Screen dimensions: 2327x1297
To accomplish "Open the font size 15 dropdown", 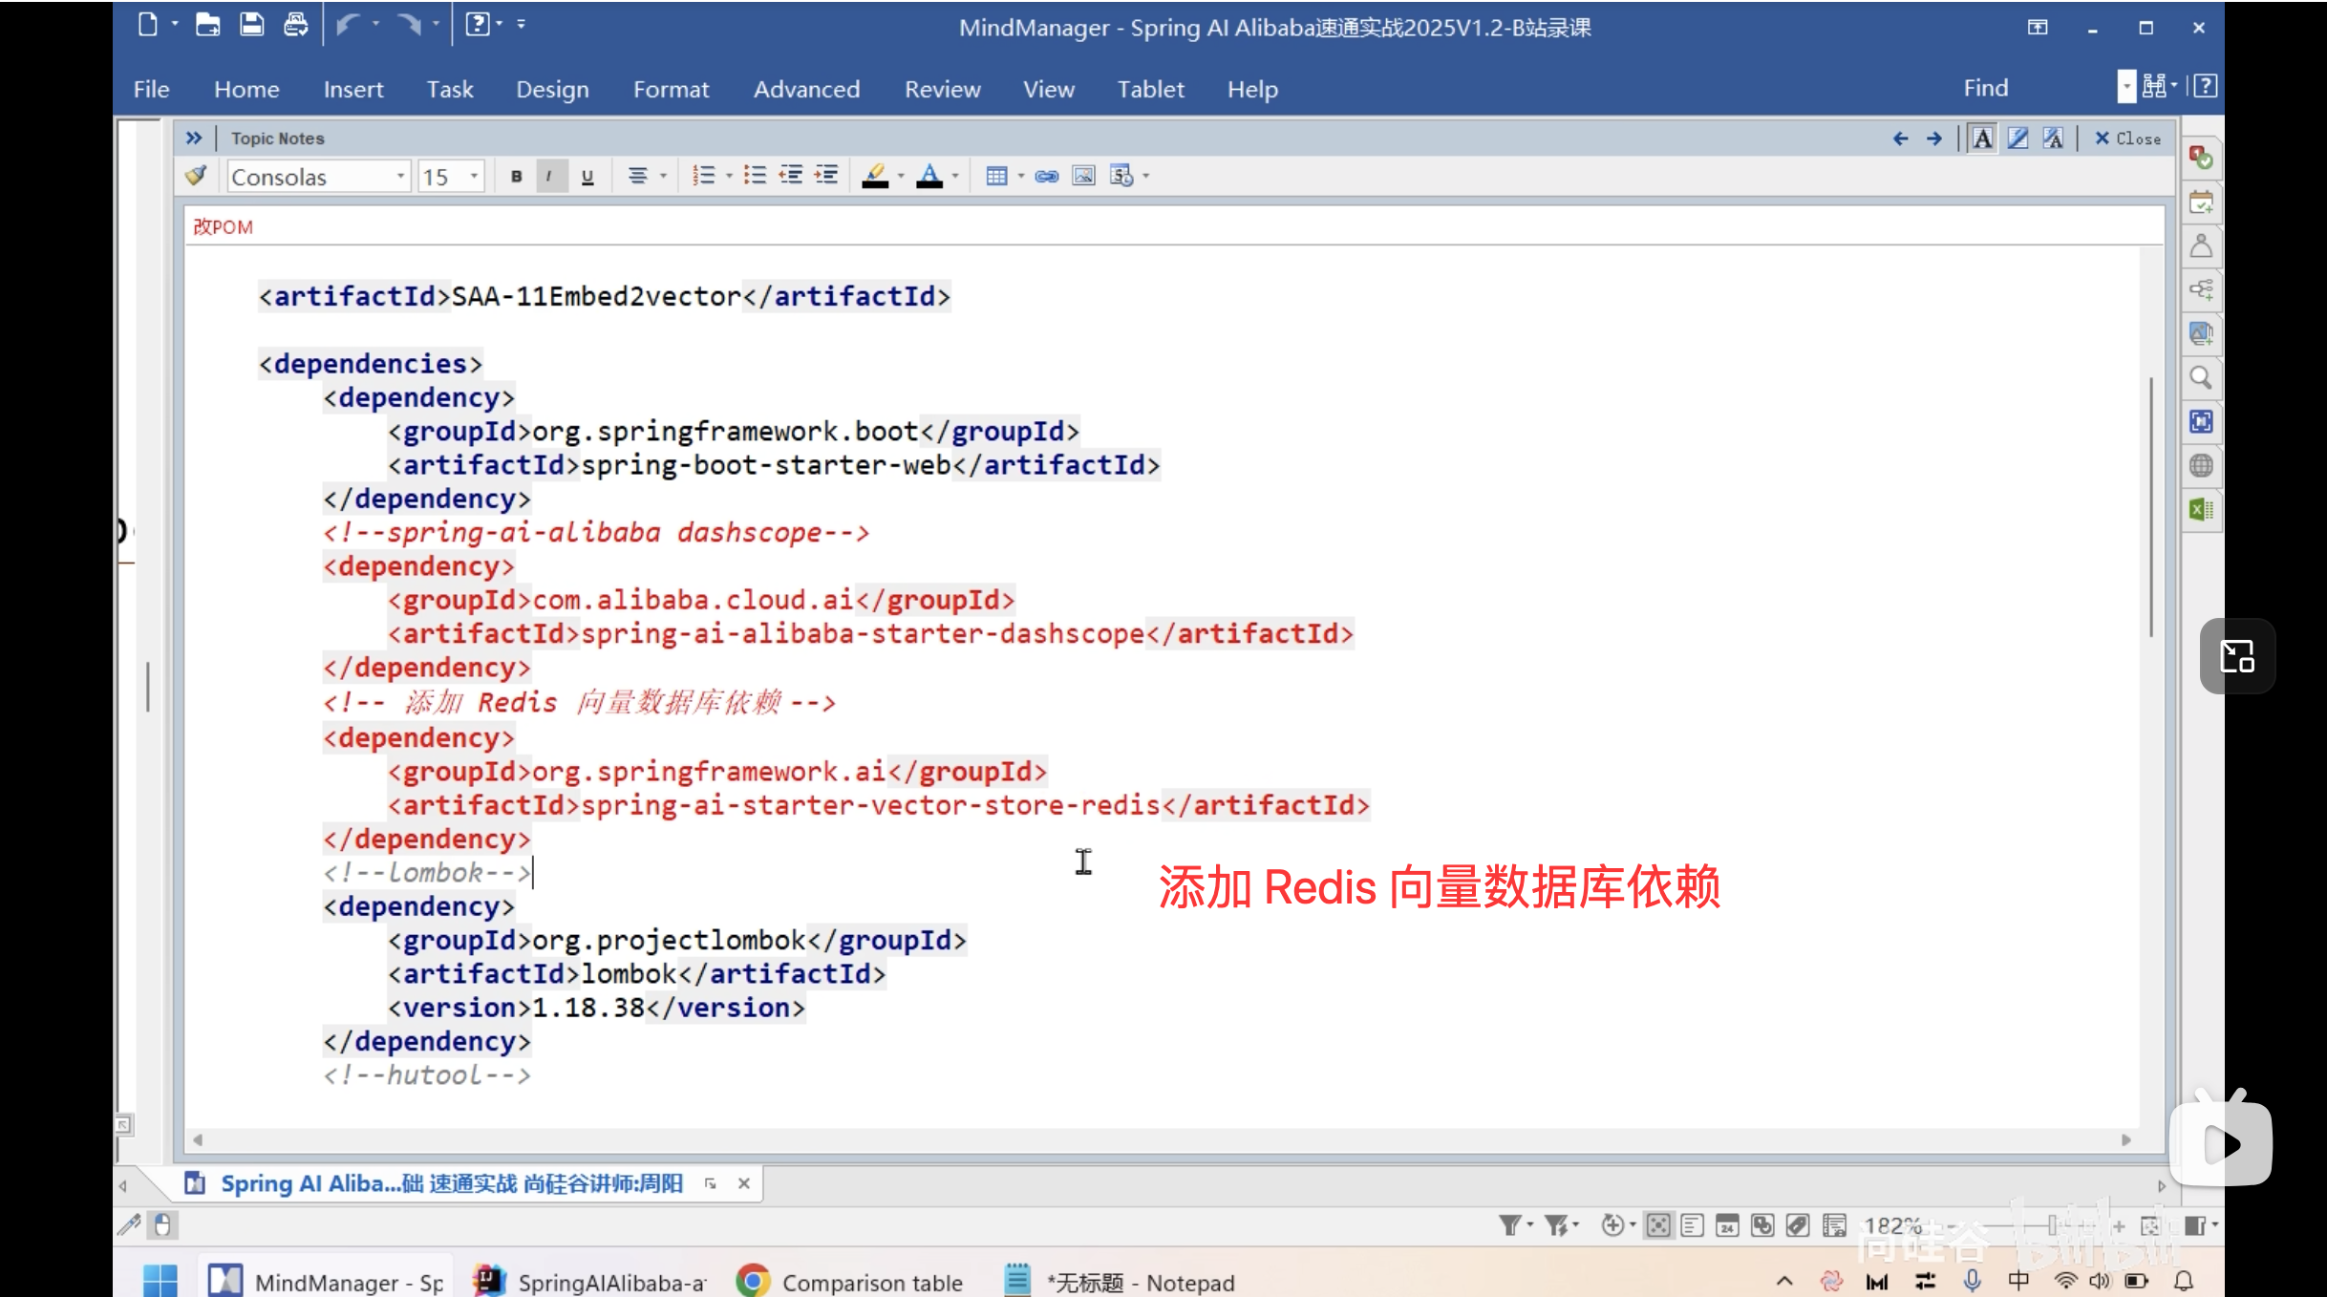I will (474, 176).
